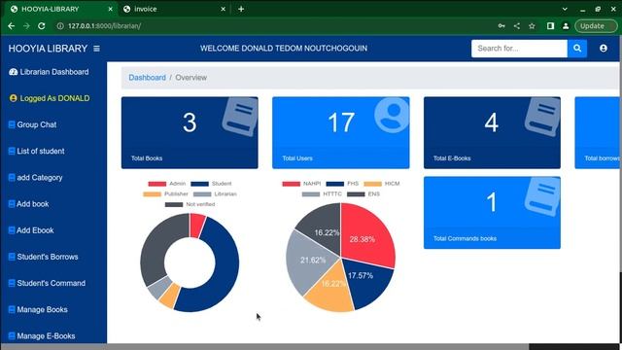Toggle FHS series in pie chart legend

(x=342, y=184)
